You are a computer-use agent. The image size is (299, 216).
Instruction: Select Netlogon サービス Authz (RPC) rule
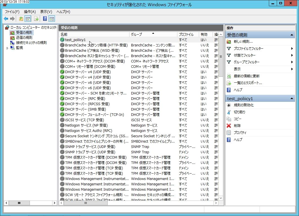139,130
